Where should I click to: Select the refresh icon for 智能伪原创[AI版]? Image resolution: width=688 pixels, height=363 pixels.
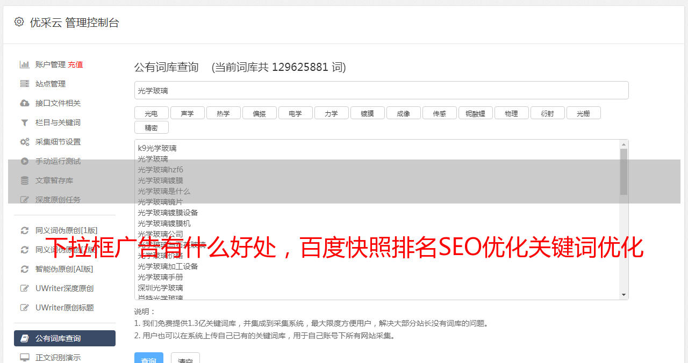pos(24,269)
